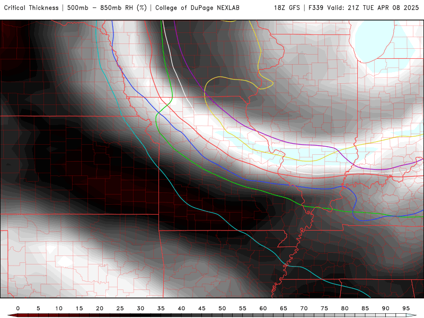Select the "40" colorbar label
The height and width of the screenshot is (318, 424).
[181, 308]
